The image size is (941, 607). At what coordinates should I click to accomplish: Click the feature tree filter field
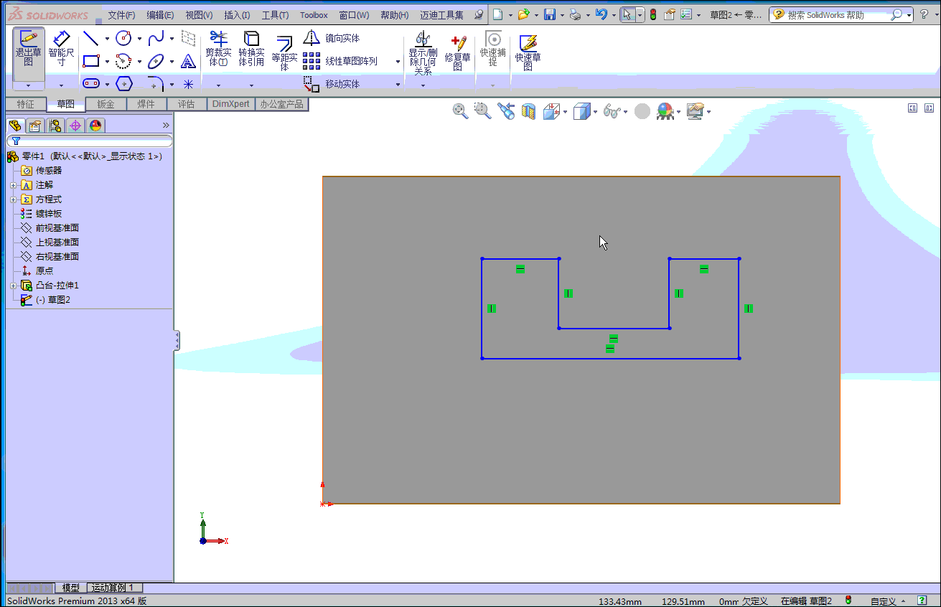pos(90,141)
